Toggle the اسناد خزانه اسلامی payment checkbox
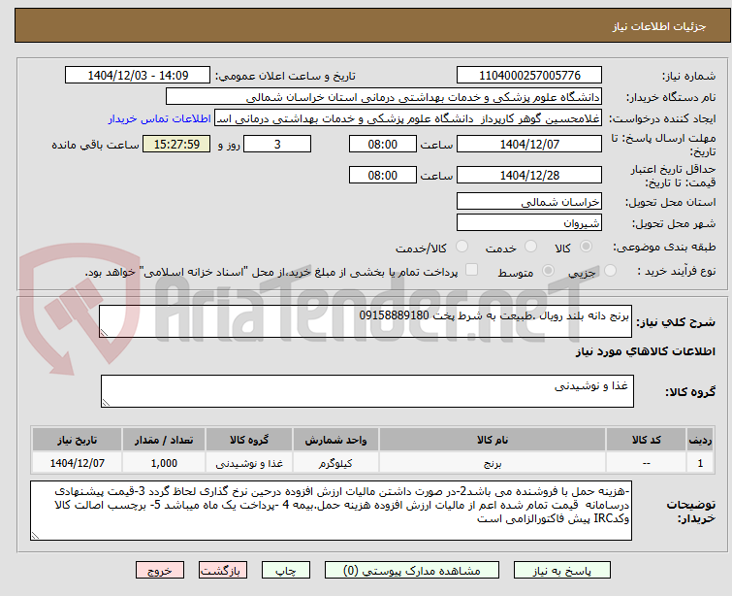This screenshot has width=732, height=596. point(472,269)
